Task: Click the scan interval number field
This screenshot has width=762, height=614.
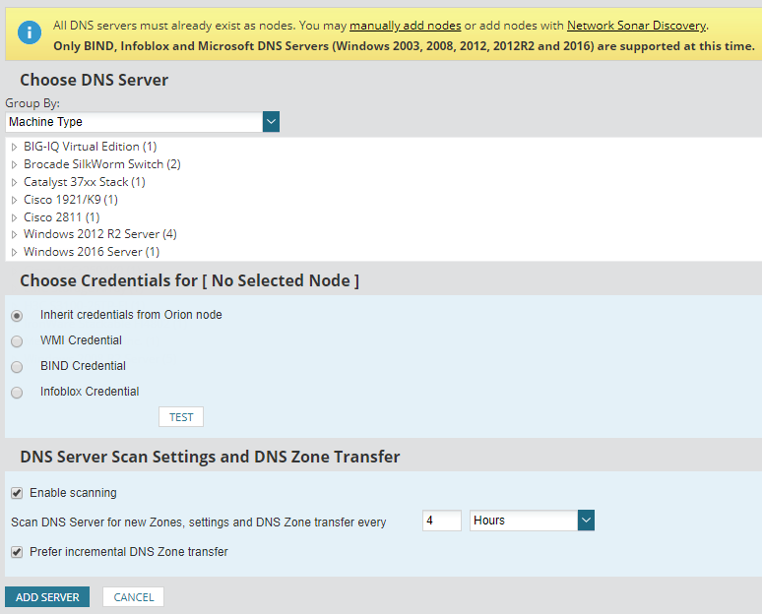Action: [x=441, y=521]
